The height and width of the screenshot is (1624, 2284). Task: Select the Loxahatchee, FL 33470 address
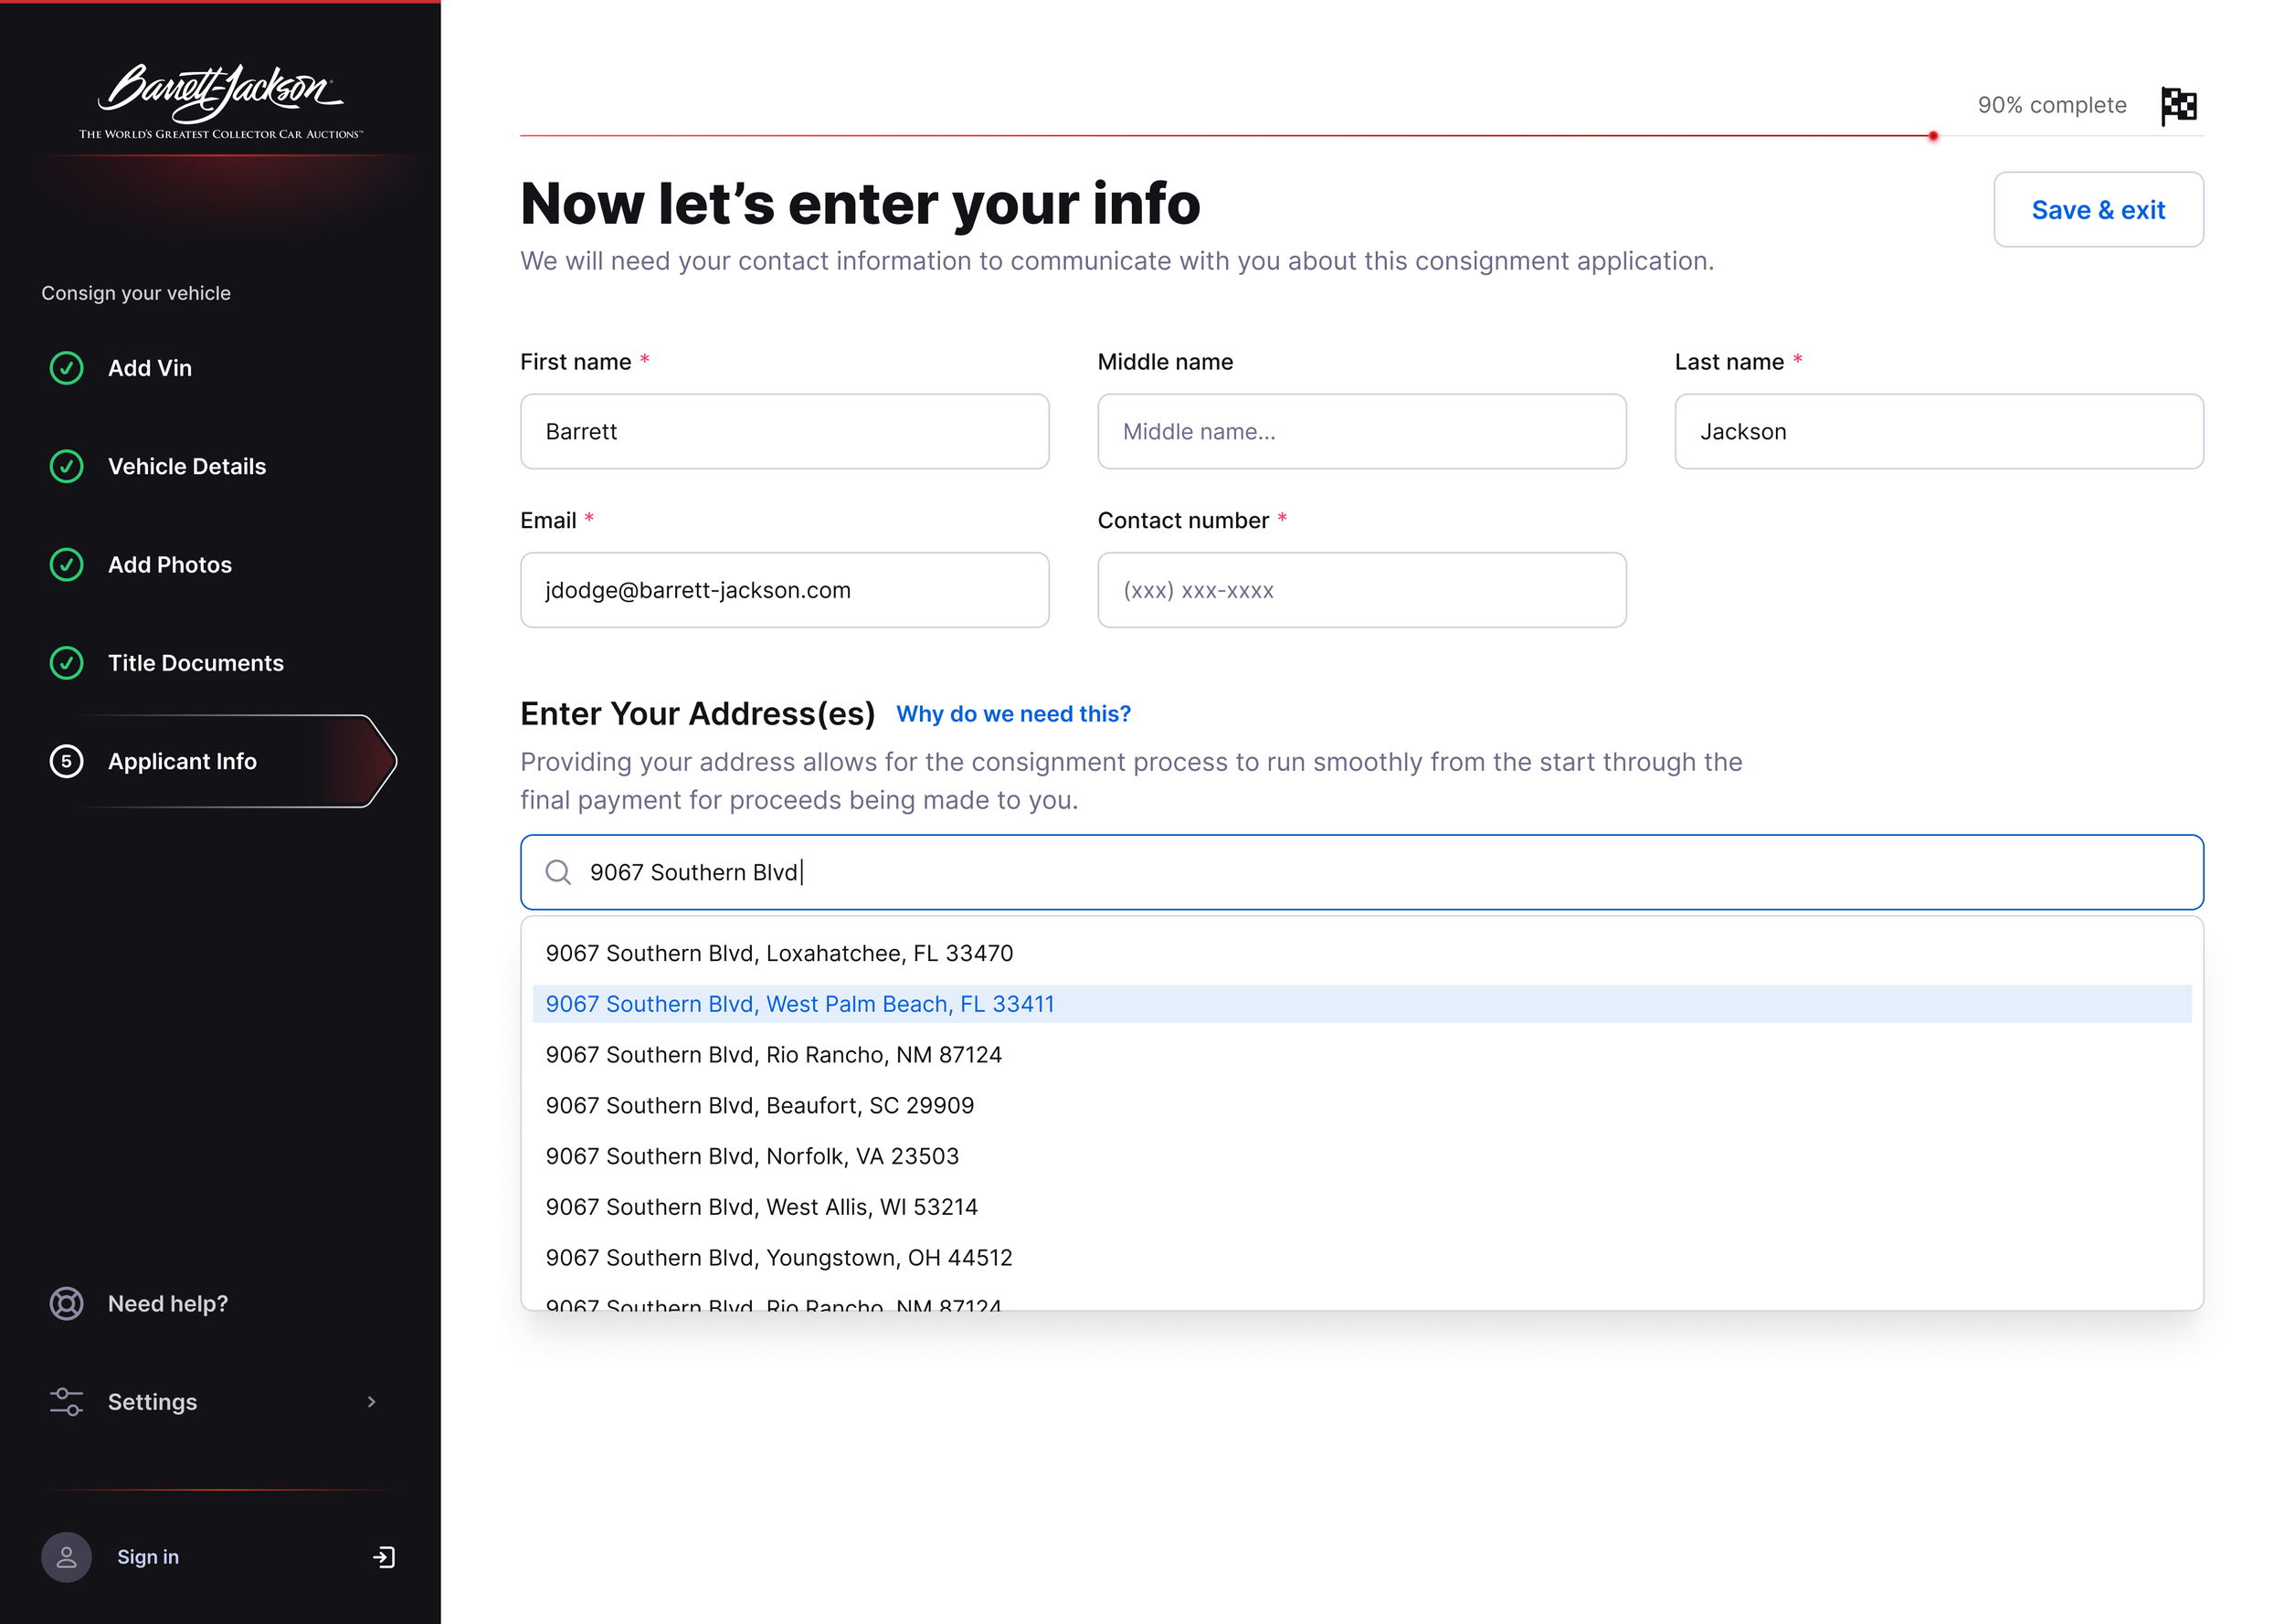point(1362,953)
